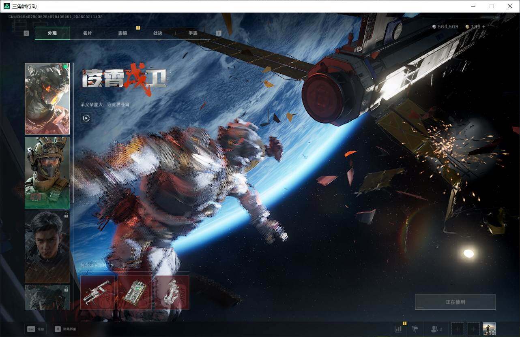Open the statistics bar chart icon

398,329
